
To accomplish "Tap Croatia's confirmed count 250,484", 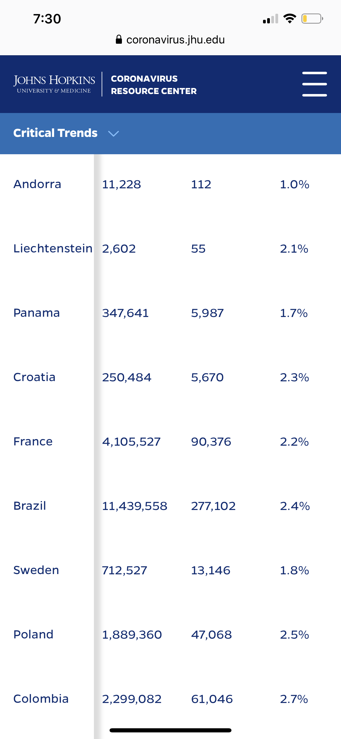I will coord(127,377).
